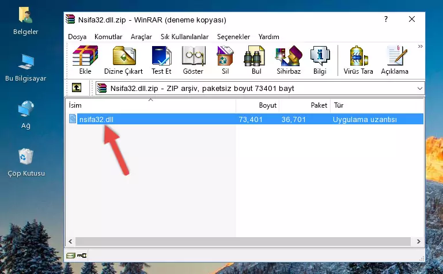The width and height of the screenshot is (443, 274).
Task: Select the Bu Bilgisayar desktop icon
Action: (25, 68)
